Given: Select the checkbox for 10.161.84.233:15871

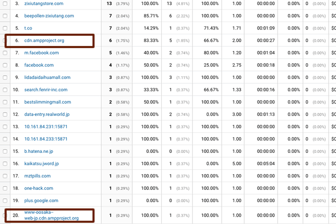Looking at the screenshot, I should coord(5,139).
